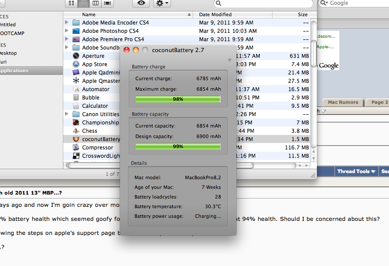
Task: Minimize the coconutBattery window
Action: pos(136,50)
